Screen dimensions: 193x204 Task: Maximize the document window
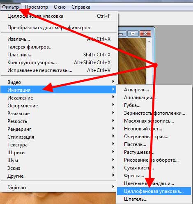click(x=133, y=33)
